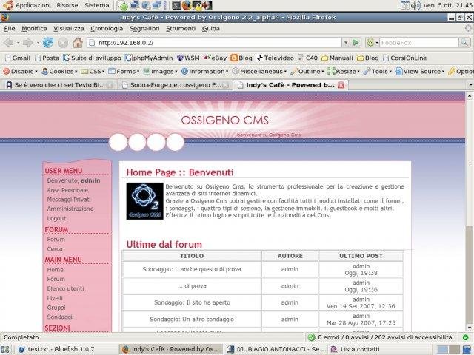Open the Suite di sviluppo bookmark

point(92,58)
